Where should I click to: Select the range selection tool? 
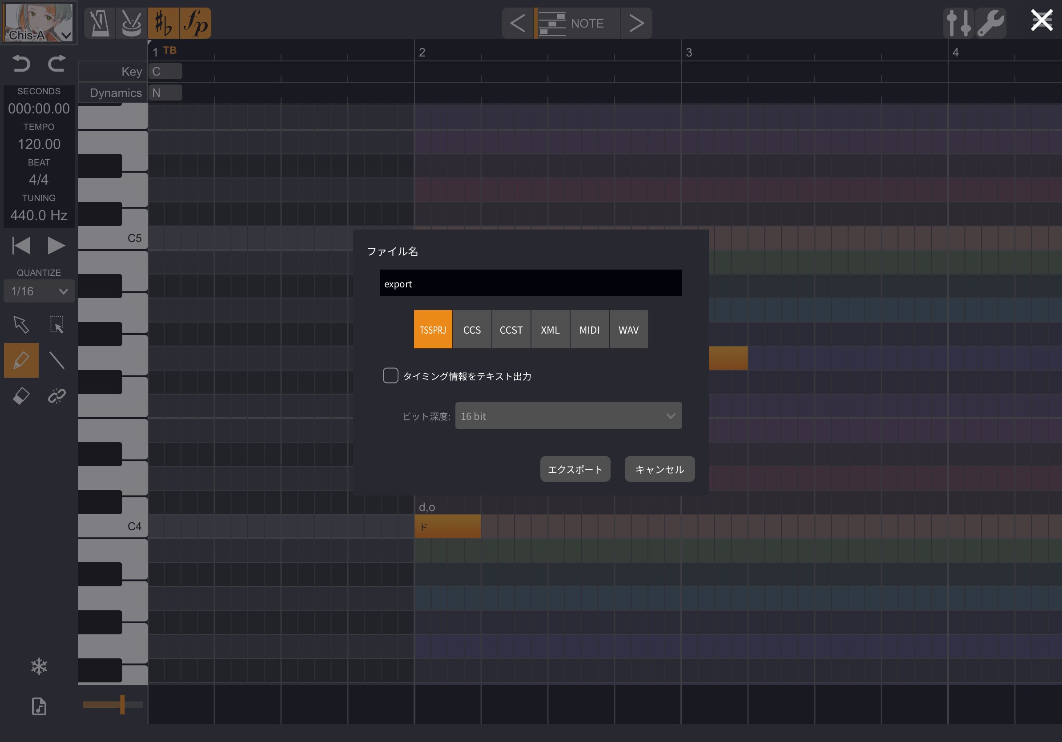coord(56,325)
